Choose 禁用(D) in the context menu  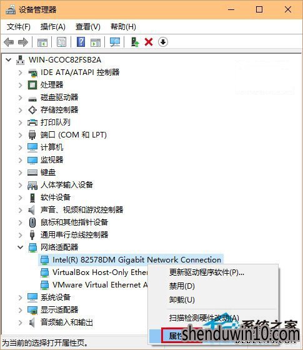182,286
